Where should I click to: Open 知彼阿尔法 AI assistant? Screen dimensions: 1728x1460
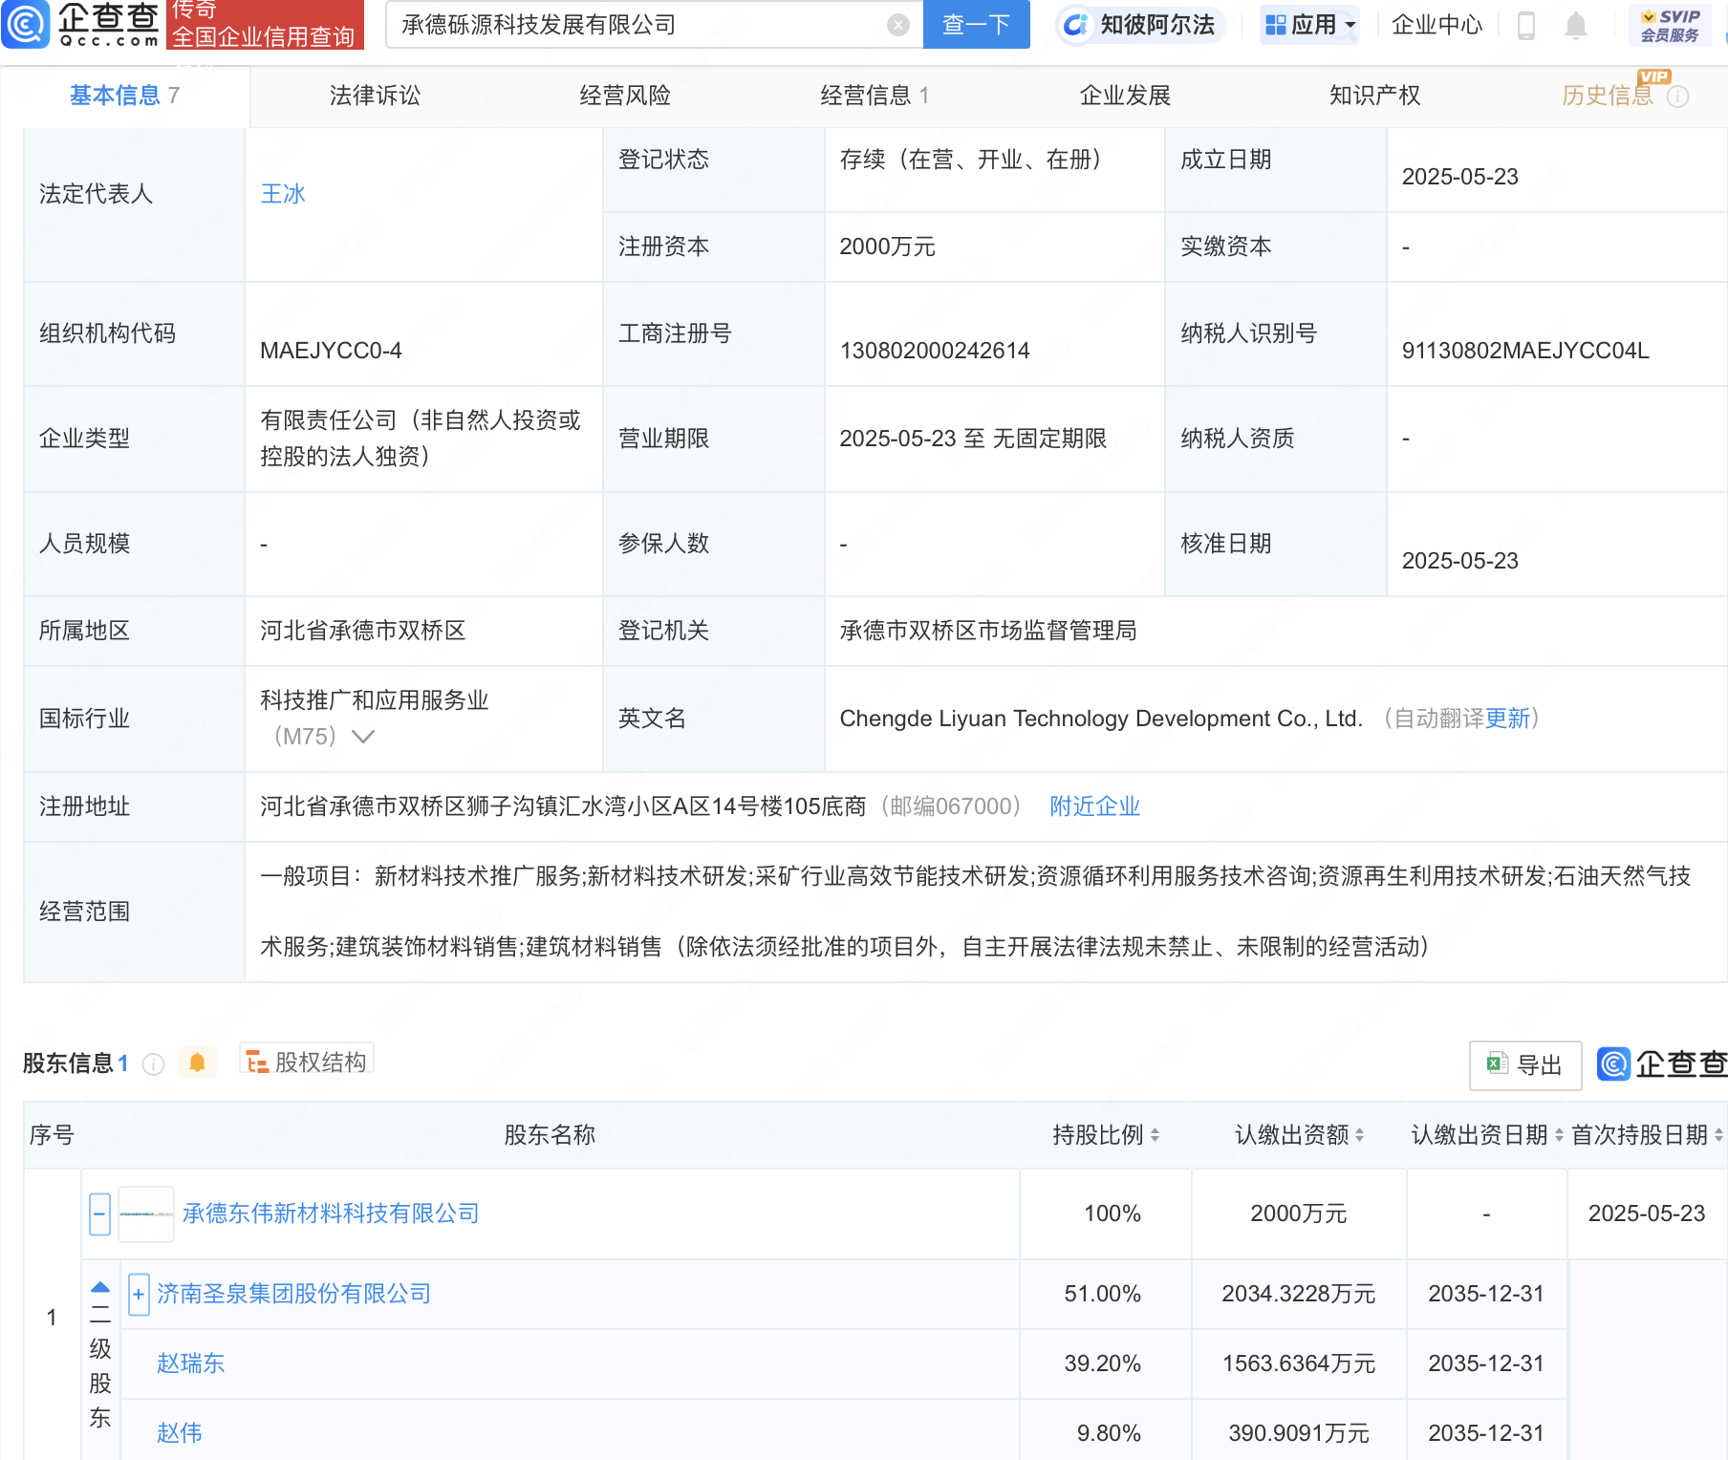click(x=1140, y=25)
